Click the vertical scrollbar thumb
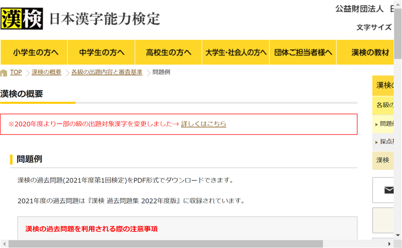Image resolution: width=402 pixels, height=248 pixels. click(x=398, y=33)
